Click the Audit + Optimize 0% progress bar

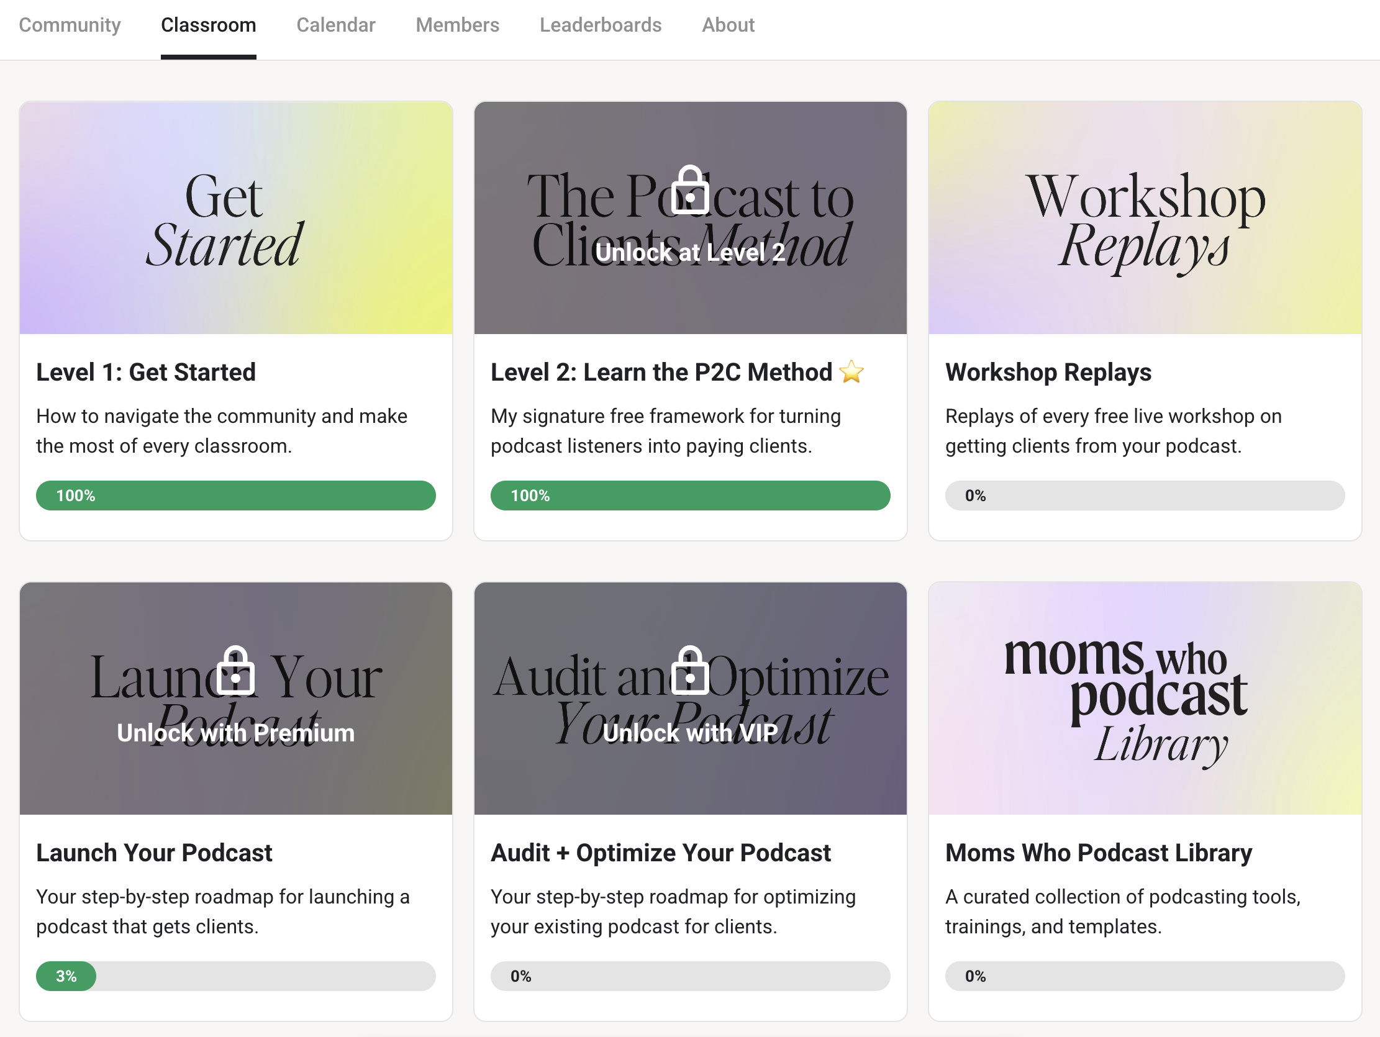[x=690, y=976]
